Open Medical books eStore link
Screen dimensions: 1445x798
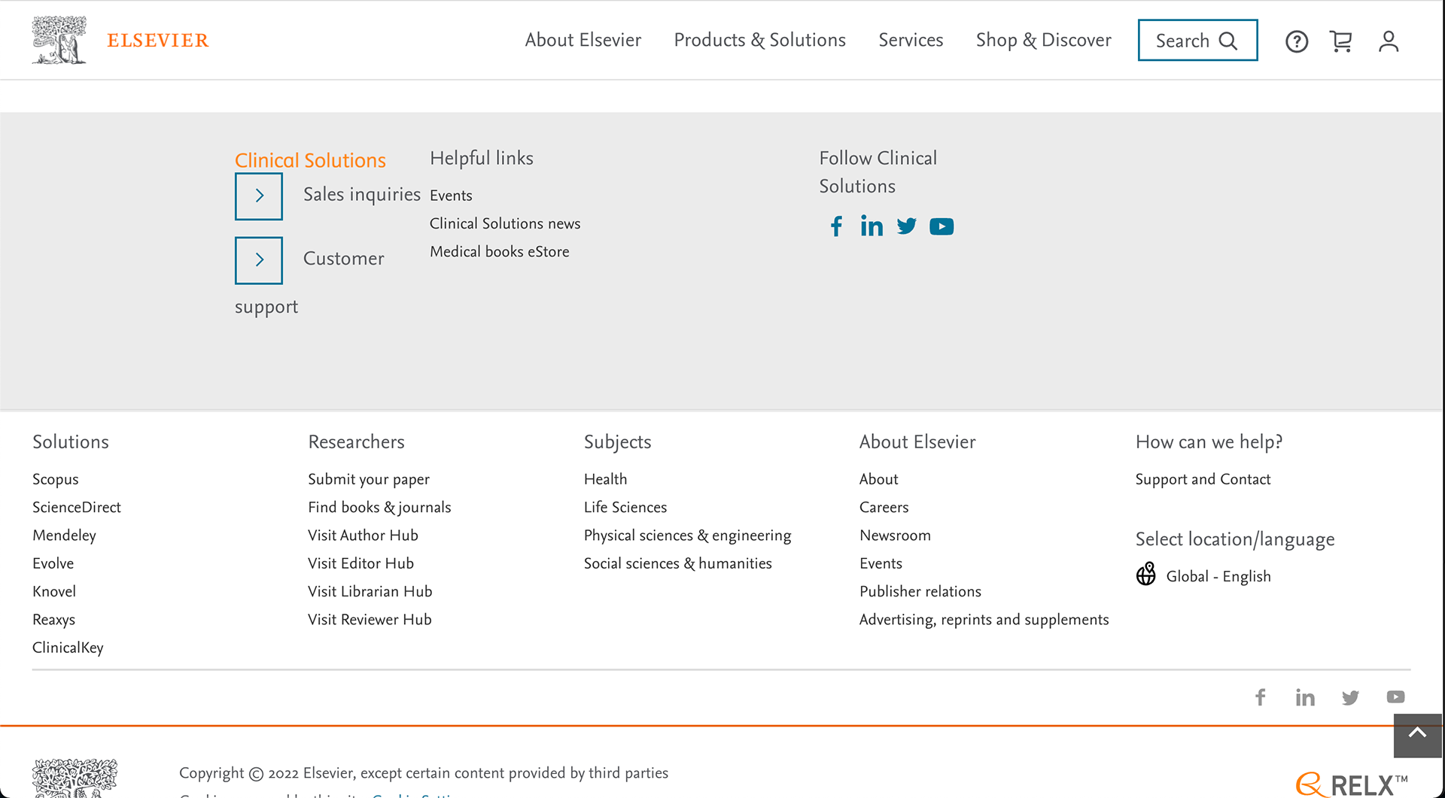click(x=499, y=252)
